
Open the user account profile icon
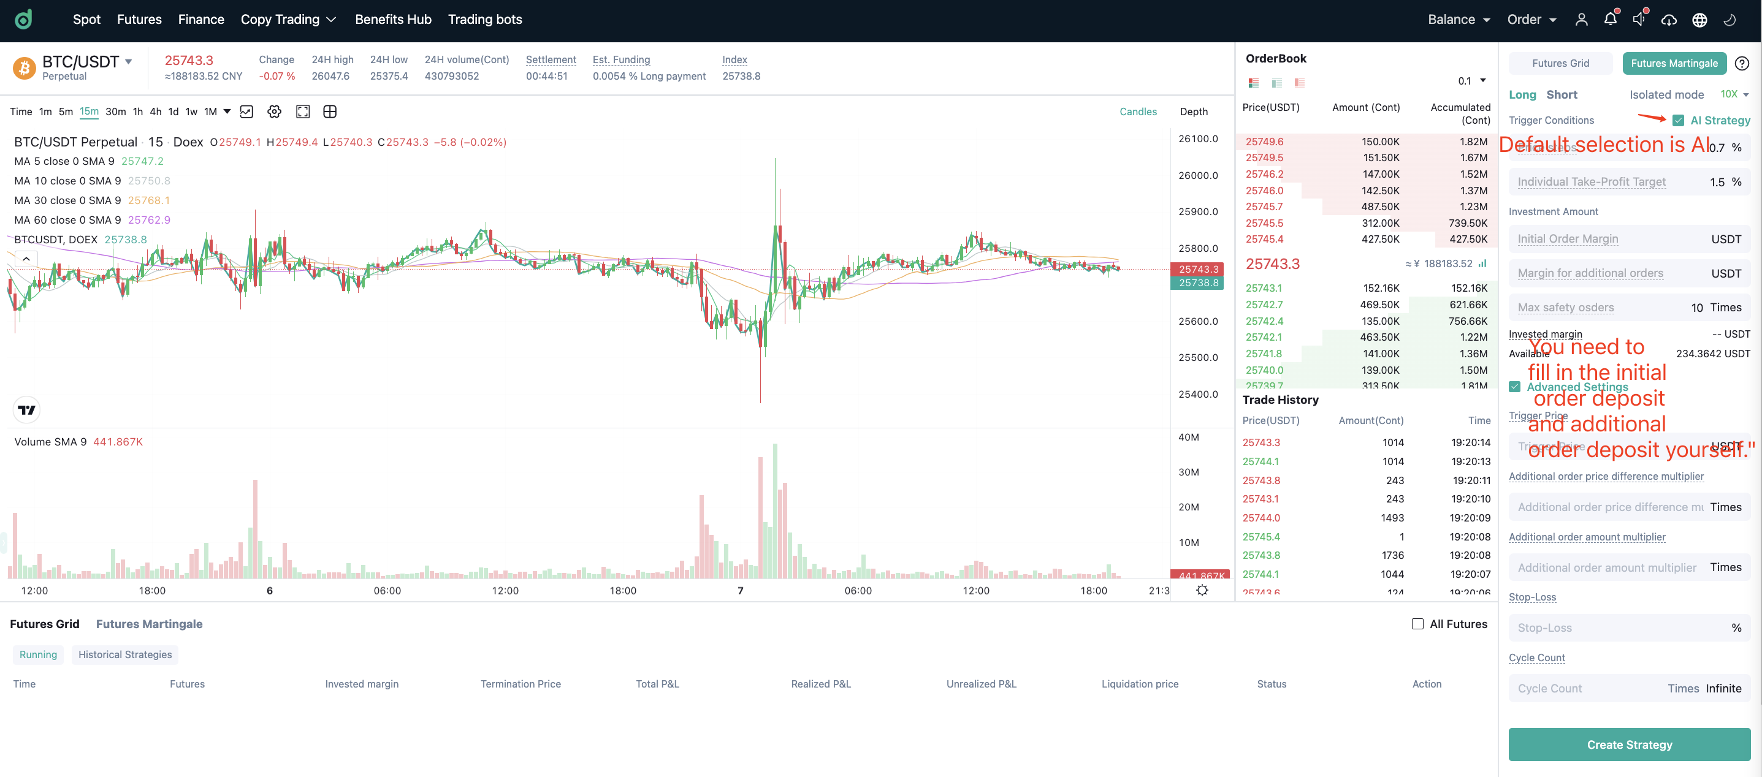(1581, 20)
